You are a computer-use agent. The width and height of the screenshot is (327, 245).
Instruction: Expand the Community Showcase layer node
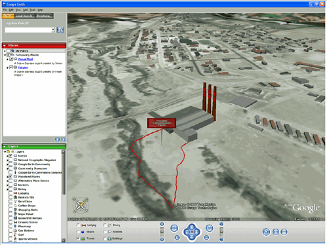pos(7,168)
